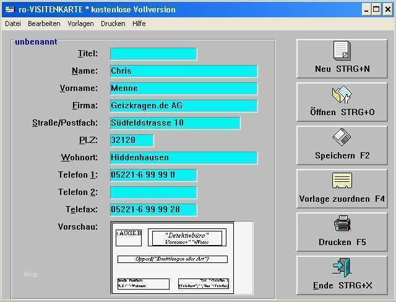The image size is (396, 302).
Task: Click the Straße/Postfach field with Südfeldstrasse 10
Action: (x=175, y=123)
